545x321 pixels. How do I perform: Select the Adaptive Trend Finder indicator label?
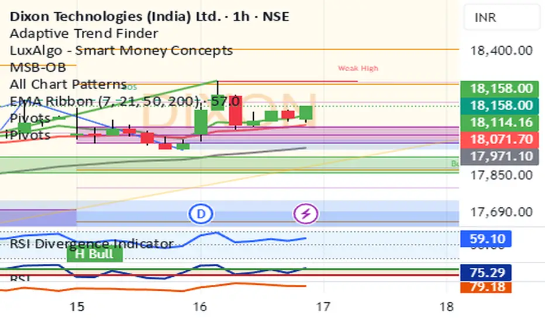(84, 33)
